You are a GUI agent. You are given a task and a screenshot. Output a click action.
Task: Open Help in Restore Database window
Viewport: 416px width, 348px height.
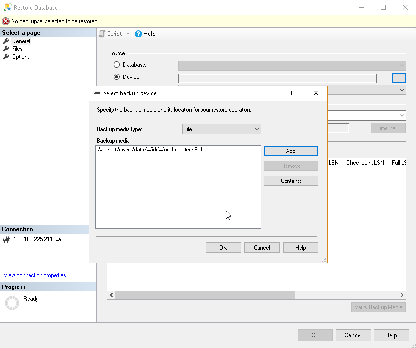[391, 335]
